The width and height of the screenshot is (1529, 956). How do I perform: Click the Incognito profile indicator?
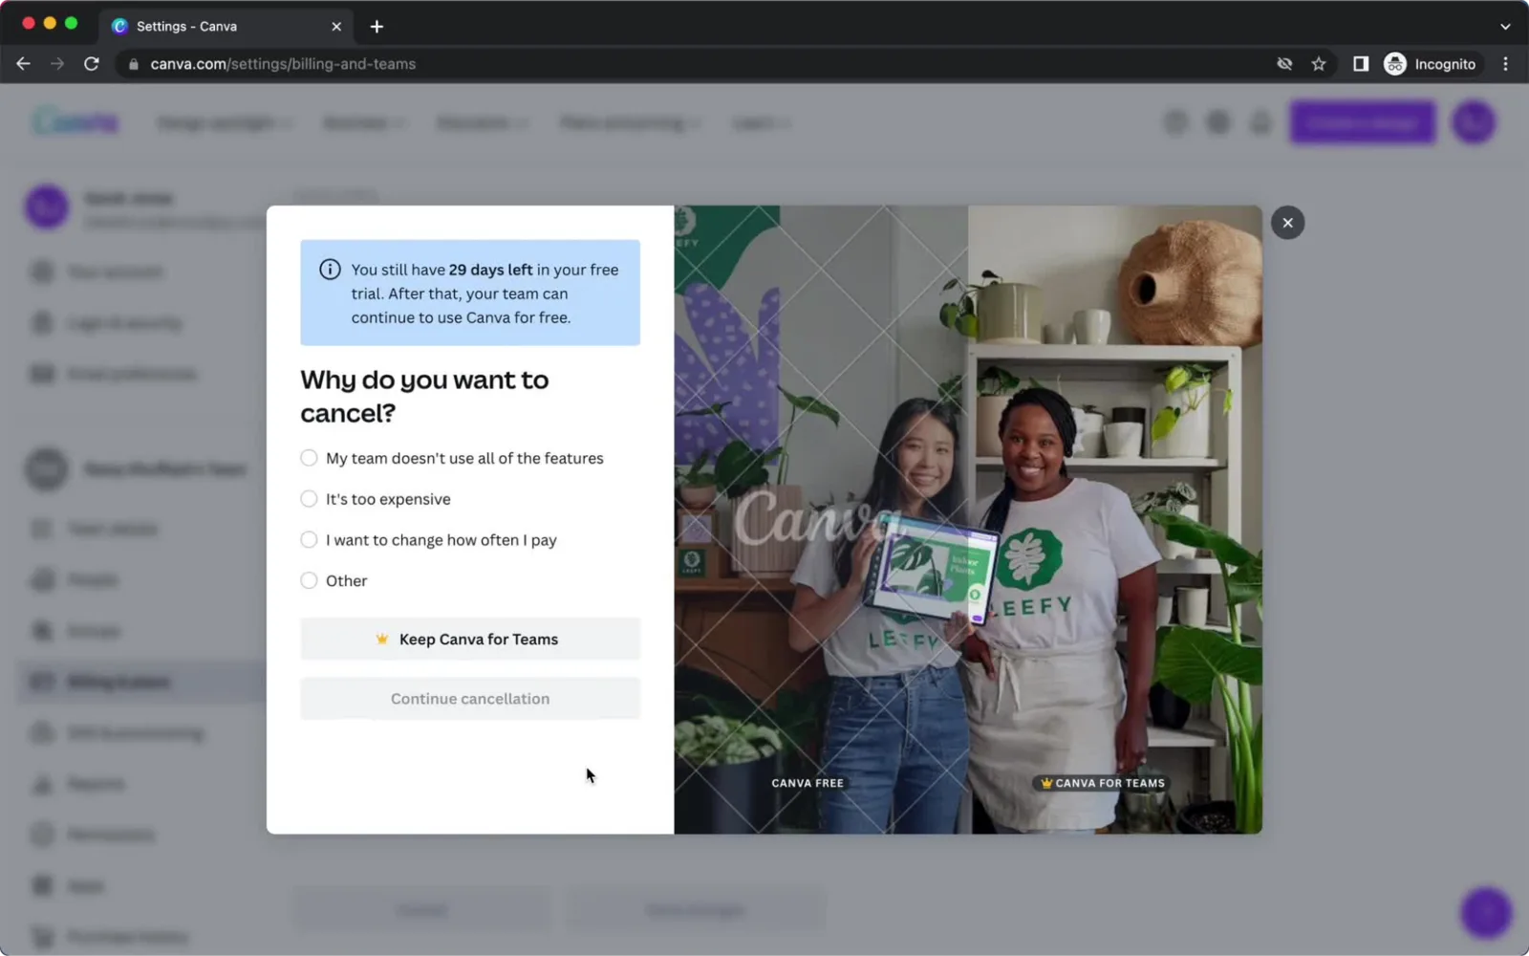[x=1431, y=64]
